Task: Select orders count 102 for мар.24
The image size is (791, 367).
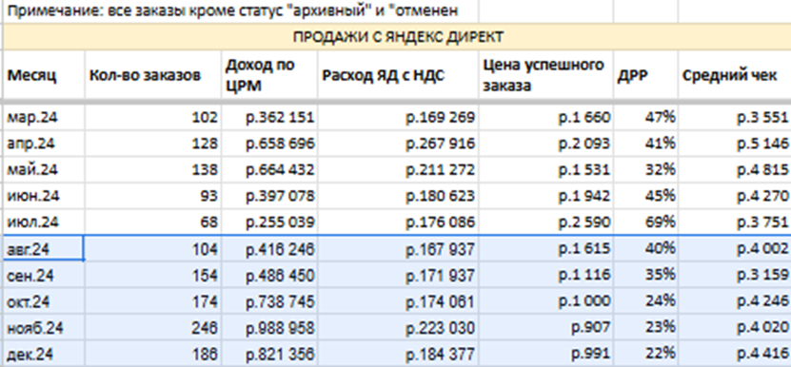Action: coord(153,118)
